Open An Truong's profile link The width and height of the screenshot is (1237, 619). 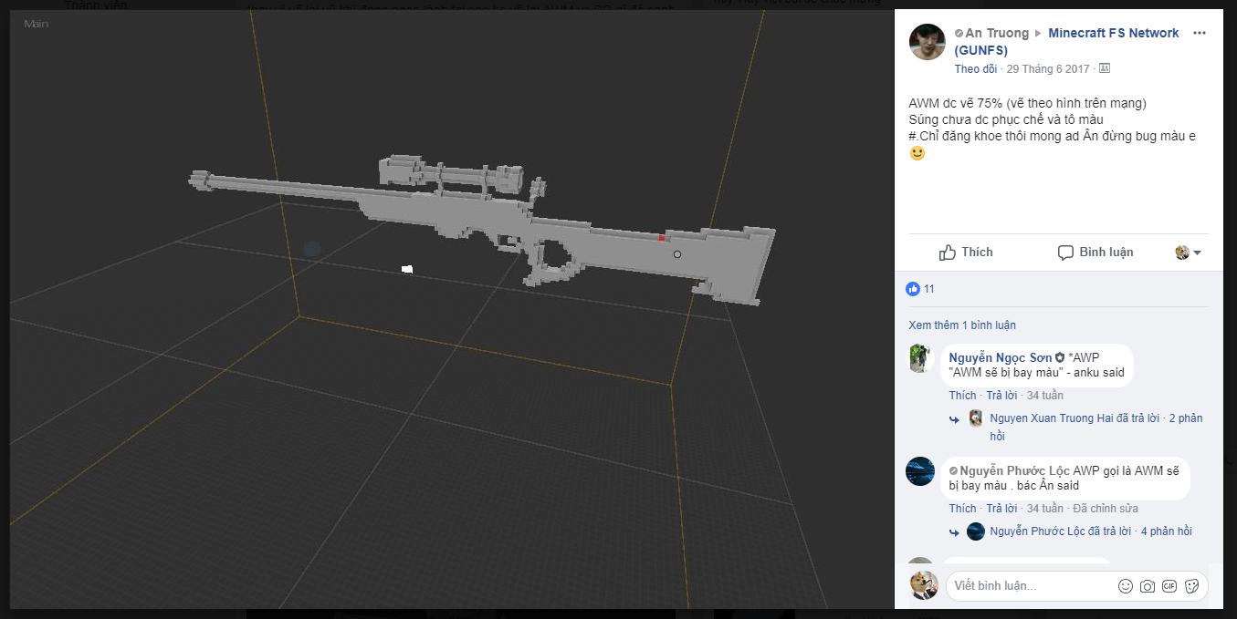click(x=997, y=33)
